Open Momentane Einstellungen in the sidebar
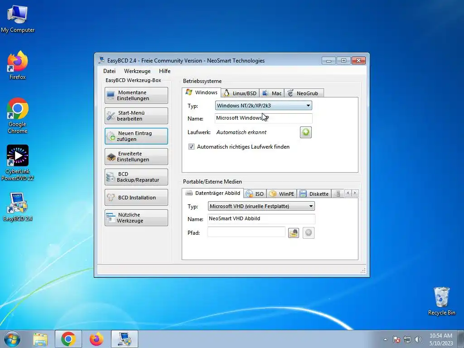464x348 pixels. point(136,95)
